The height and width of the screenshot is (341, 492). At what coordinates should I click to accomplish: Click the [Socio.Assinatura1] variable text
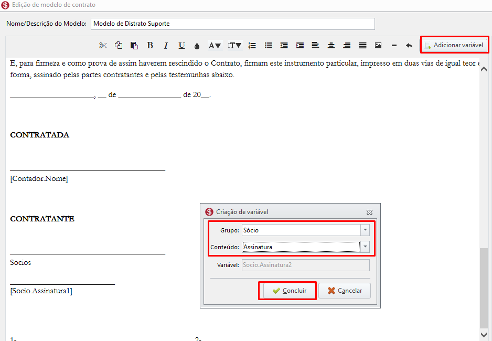pyautogui.click(x=41, y=291)
